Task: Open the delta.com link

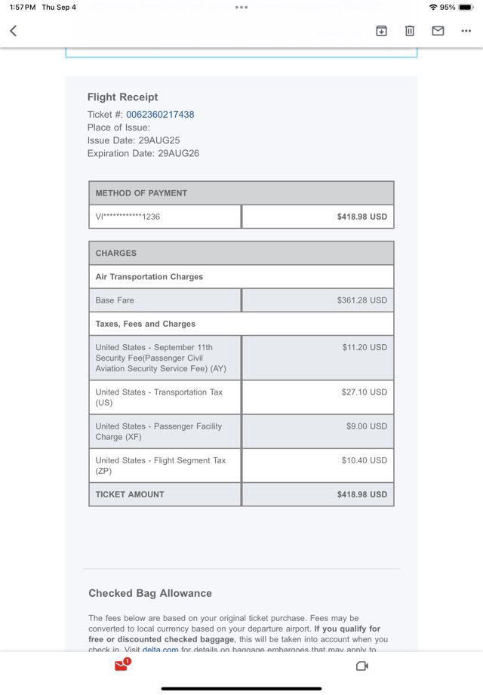Action: [161, 650]
